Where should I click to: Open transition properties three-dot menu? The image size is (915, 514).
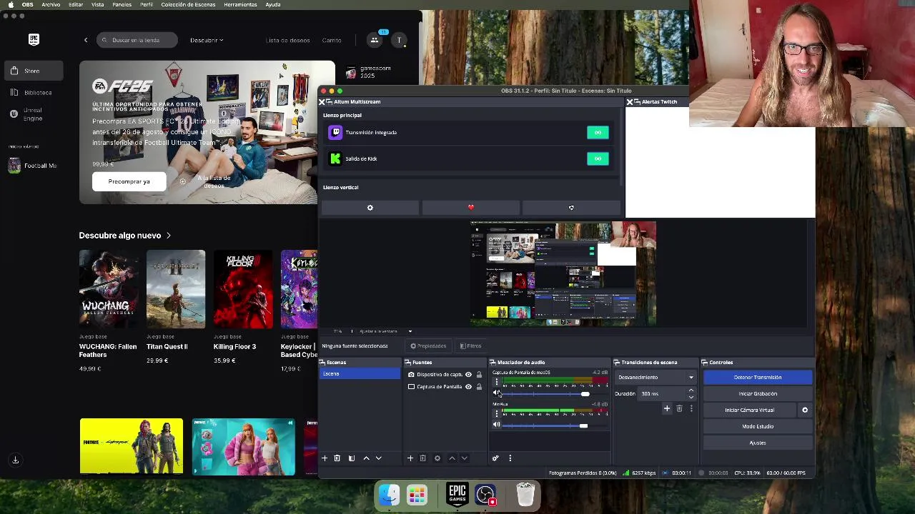tap(691, 408)
